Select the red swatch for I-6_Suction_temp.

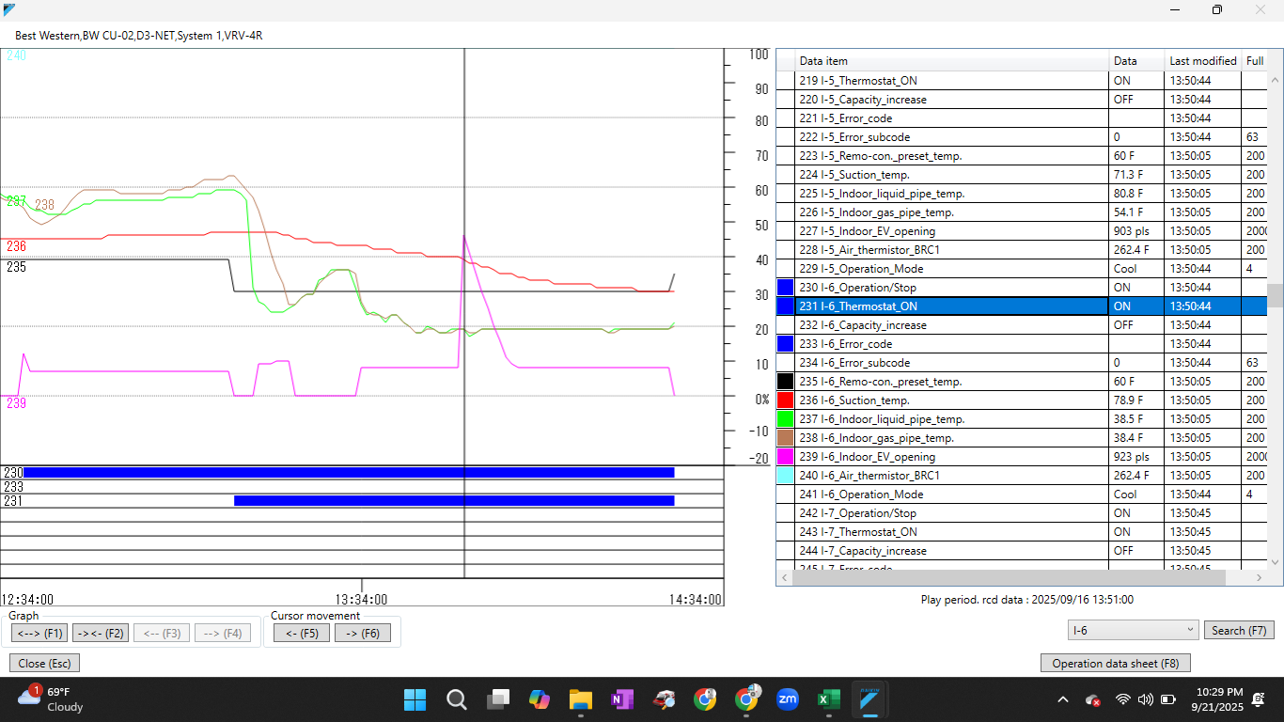(786, 400)
